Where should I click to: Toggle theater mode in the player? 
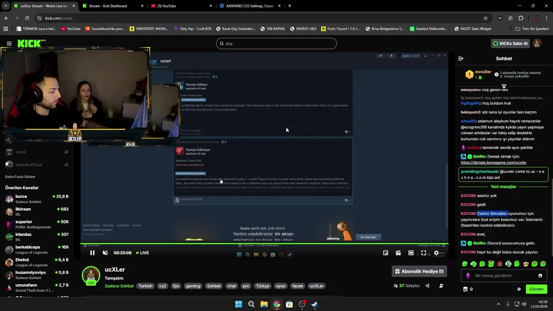tap(411, 253)
